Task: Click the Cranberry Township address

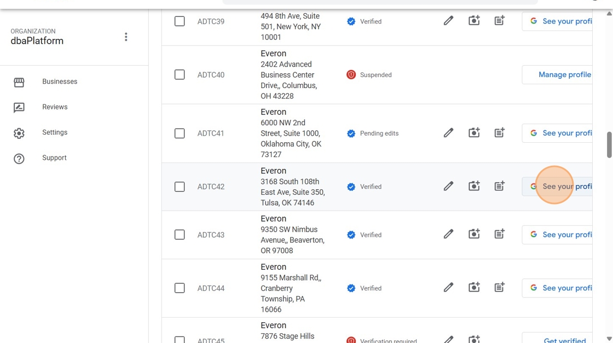Action: point(291,293)
